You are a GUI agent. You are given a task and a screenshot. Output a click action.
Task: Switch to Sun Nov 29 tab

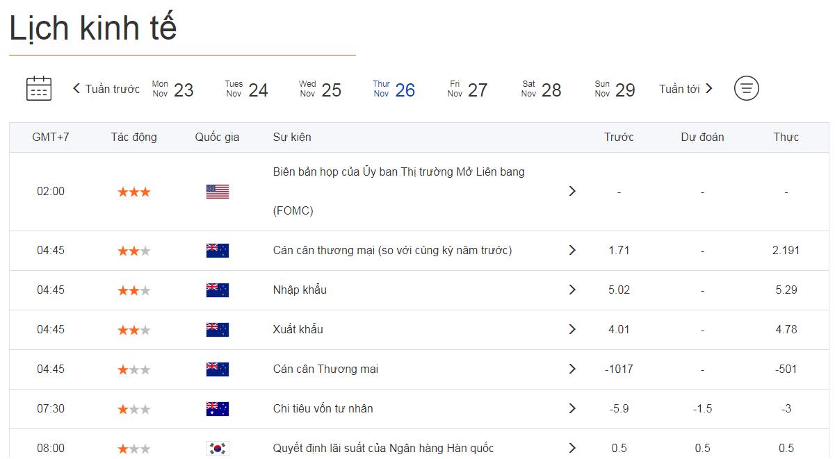pyautogui.click(x=615, y=90)
